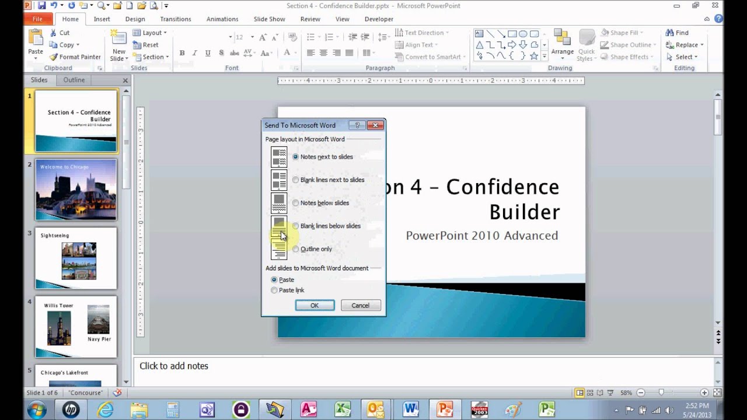Image resolution: width=747 pixels, height=420 pixels.
Task: Switch to the Outline pane tab
Action: (x=74, y=80)
